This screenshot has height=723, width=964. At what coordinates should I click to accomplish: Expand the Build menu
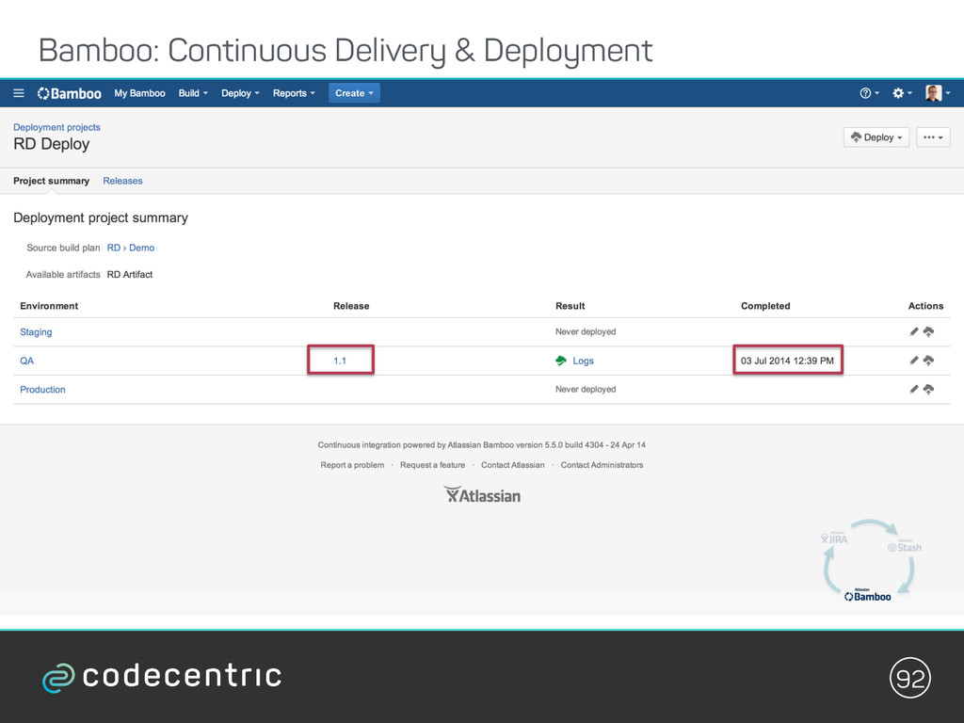click(x=193, y=93)
